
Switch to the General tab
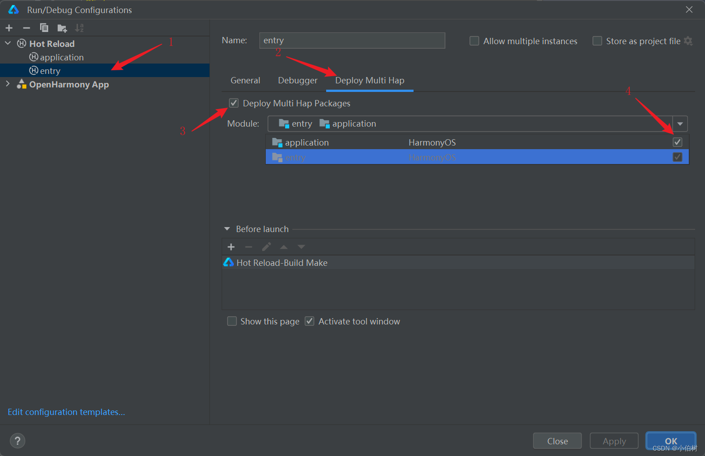pyautogui.click(x=246, y=80)
